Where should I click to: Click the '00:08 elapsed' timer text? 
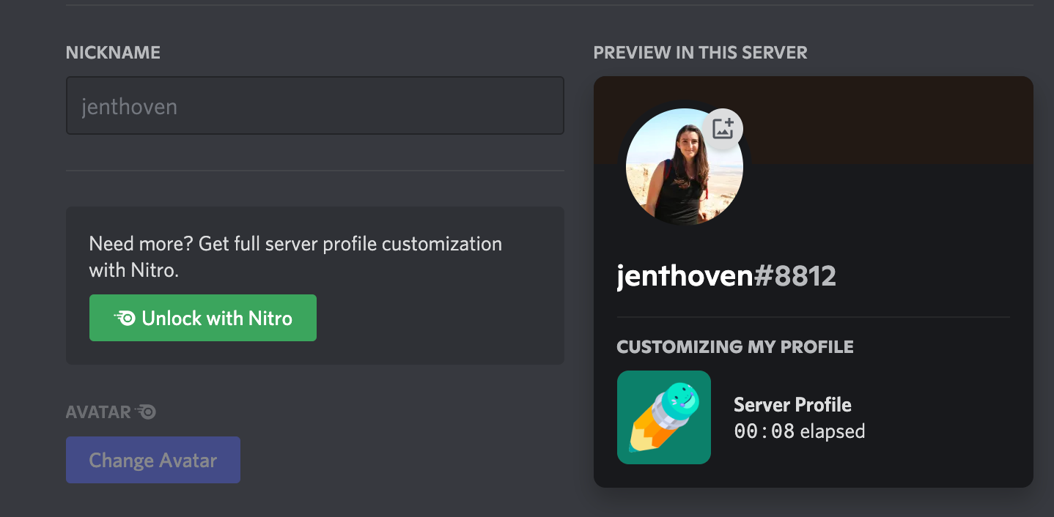click(799, 431)
